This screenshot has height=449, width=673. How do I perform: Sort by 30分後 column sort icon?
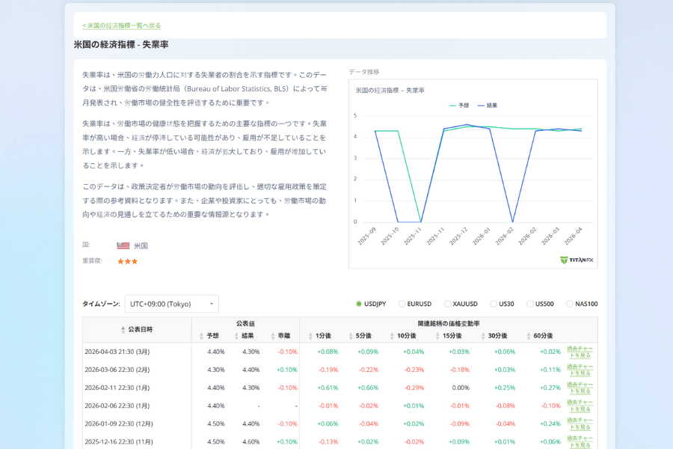tap(483, 336)
